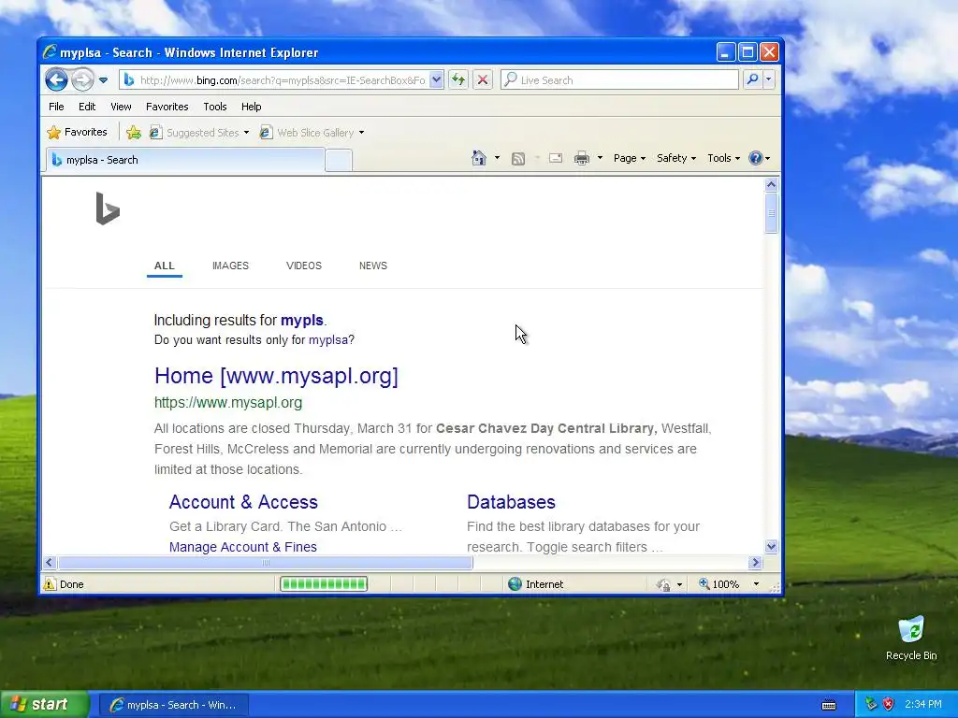Click the Bing logo on the page
Image resolution: width=958 pixels, height=718 pixels.
coord(108,208)
